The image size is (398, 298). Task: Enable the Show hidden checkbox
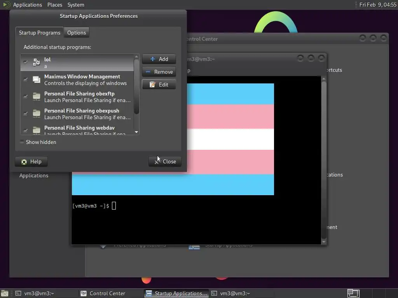[22, 142]
